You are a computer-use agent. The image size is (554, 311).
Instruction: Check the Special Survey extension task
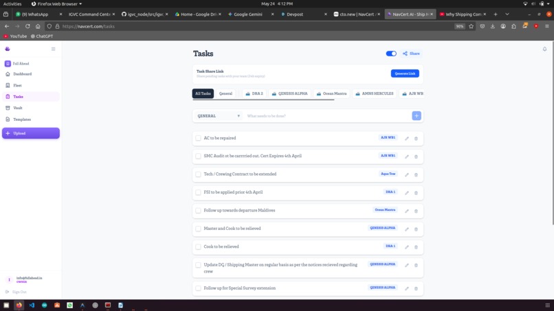tap(198, 288)
